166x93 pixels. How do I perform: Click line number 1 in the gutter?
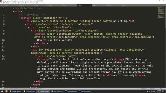4,8
